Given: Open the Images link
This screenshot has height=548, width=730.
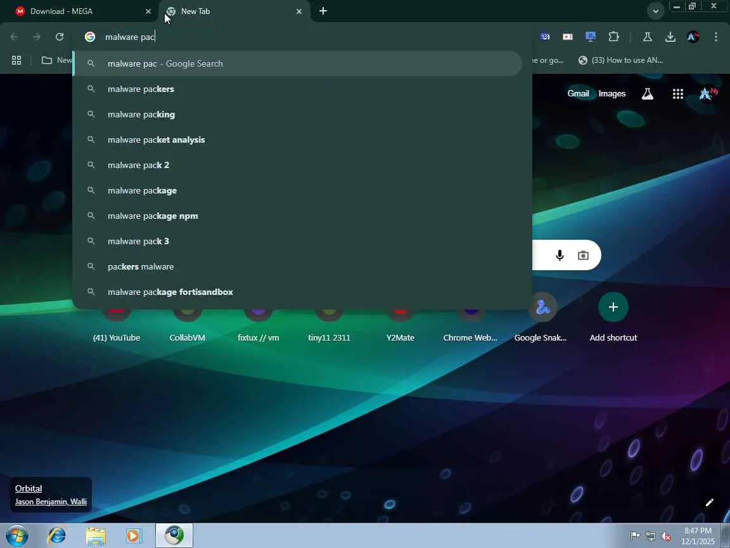Looking at the screenshot, I should 612,94.
